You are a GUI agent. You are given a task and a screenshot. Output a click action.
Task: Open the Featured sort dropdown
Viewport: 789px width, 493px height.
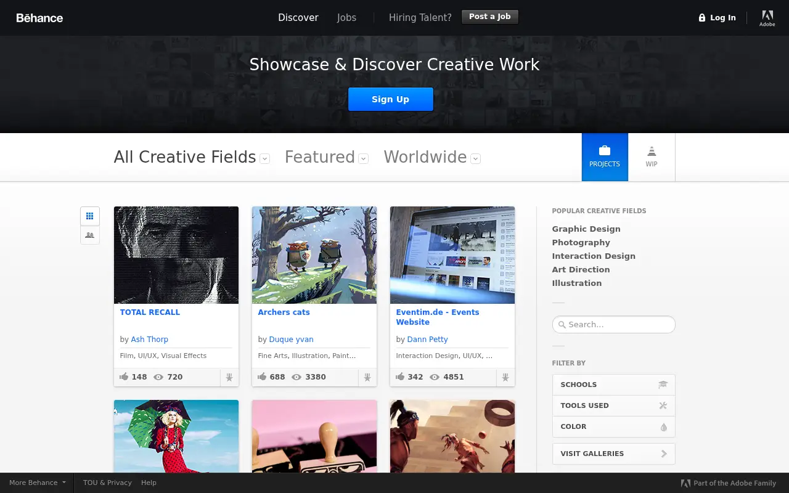tap(364, 158)
